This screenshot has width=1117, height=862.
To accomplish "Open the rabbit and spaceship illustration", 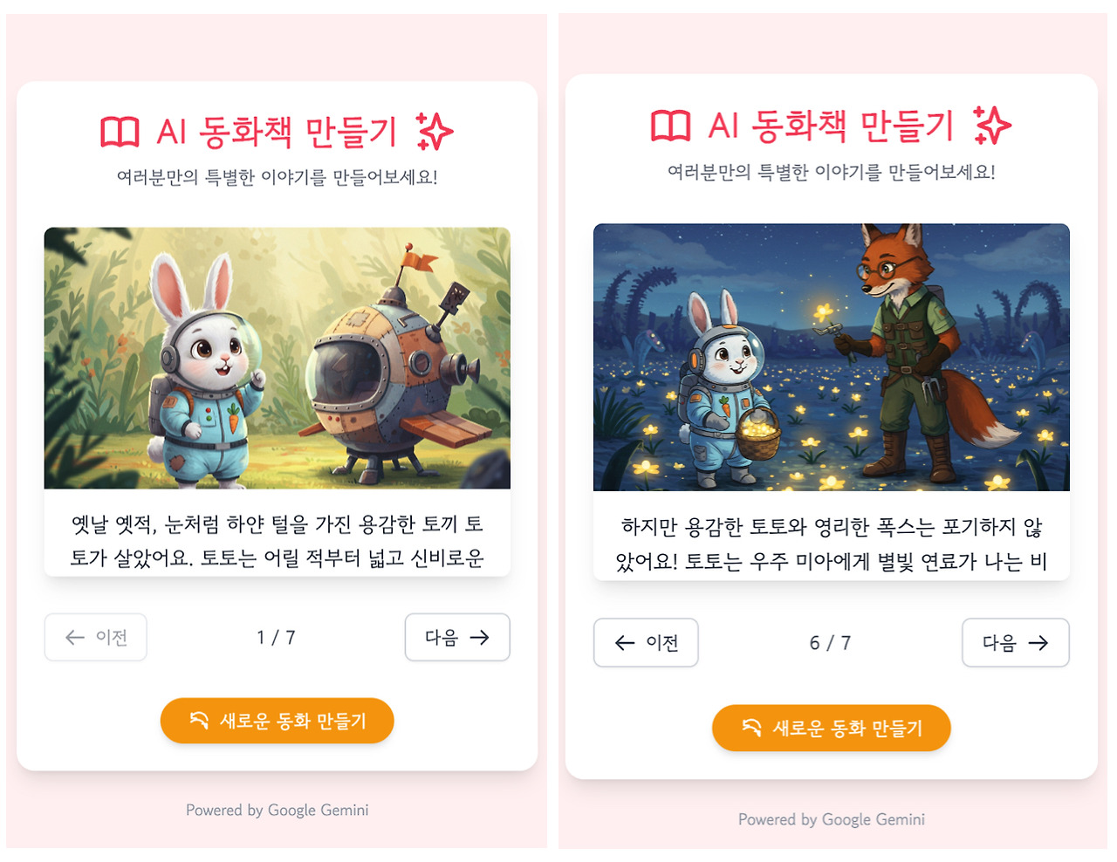I will point(278,358).
